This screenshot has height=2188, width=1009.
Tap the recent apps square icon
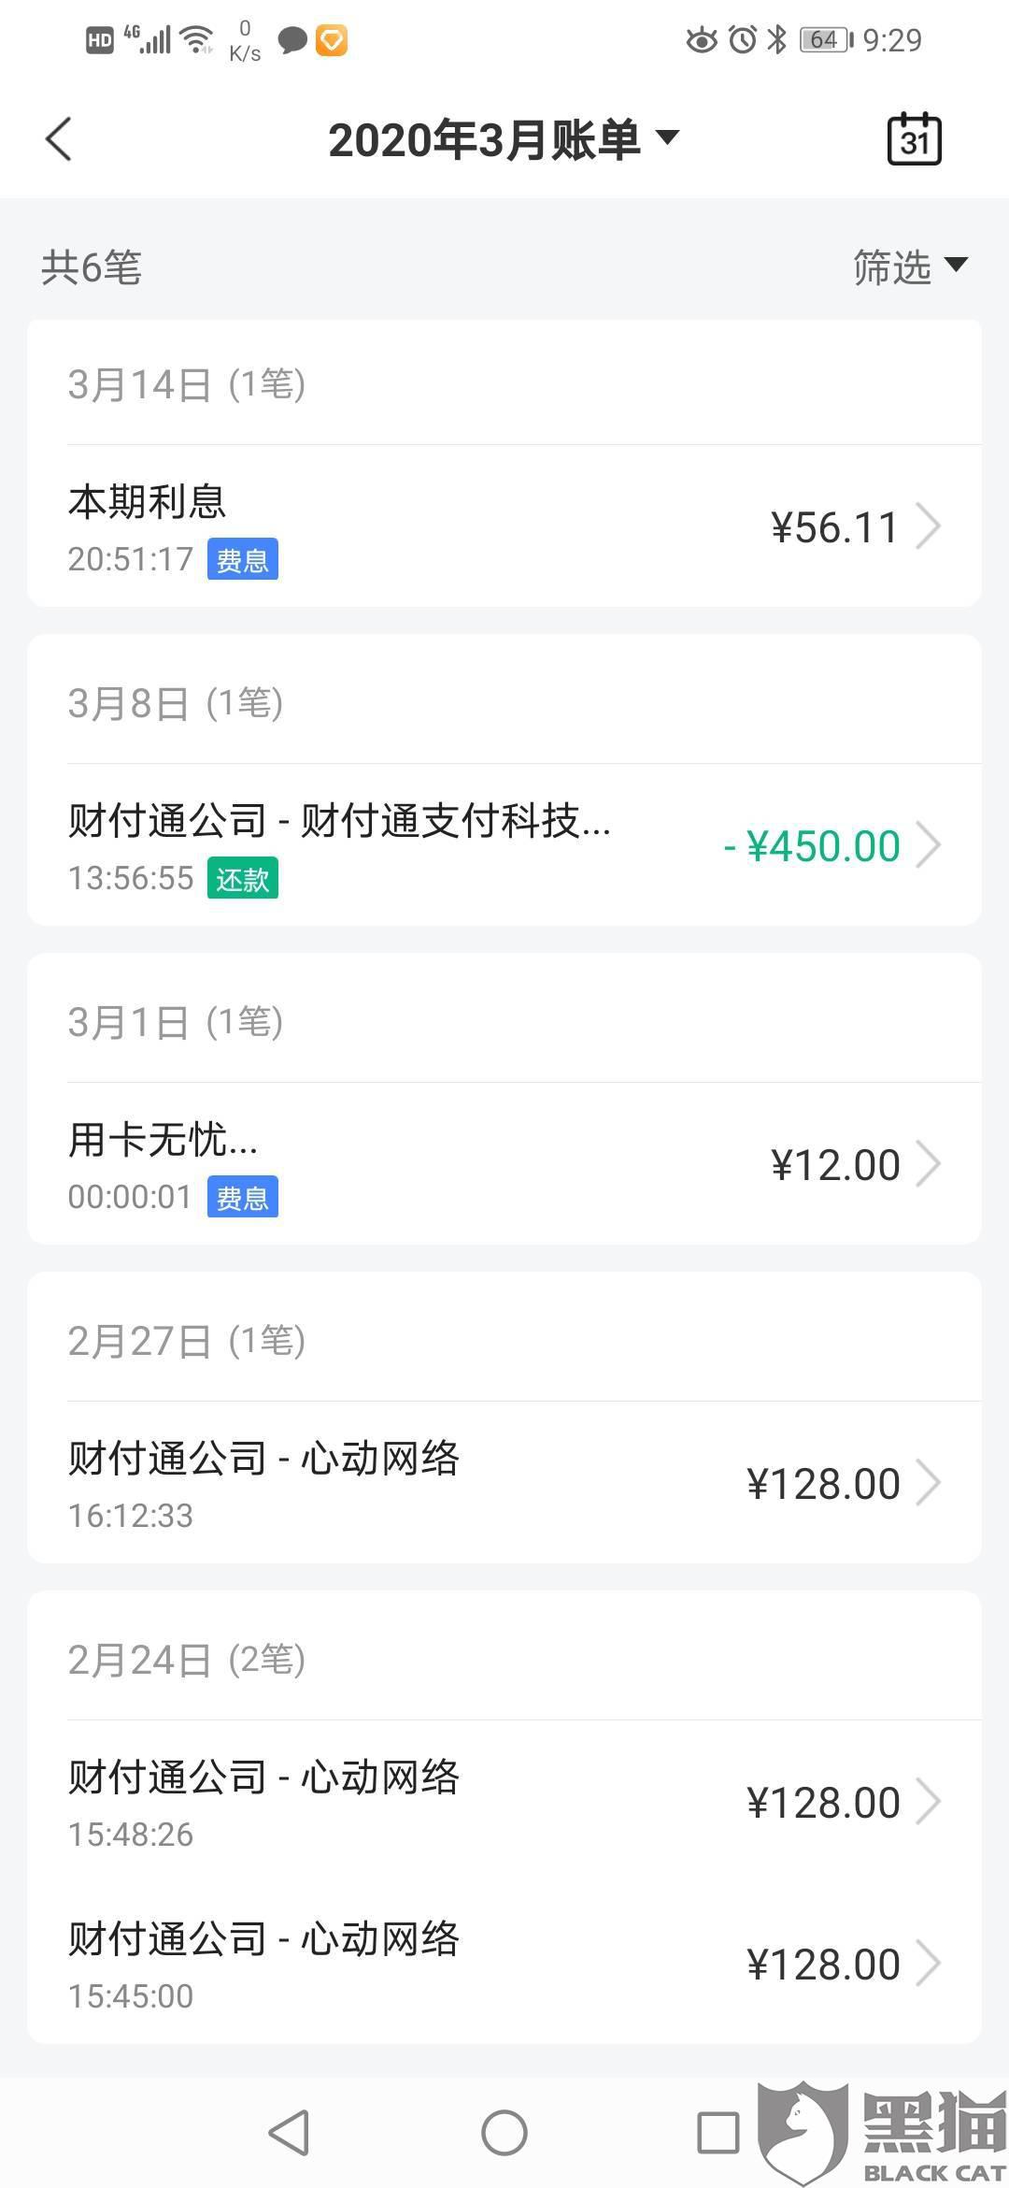718,2133
